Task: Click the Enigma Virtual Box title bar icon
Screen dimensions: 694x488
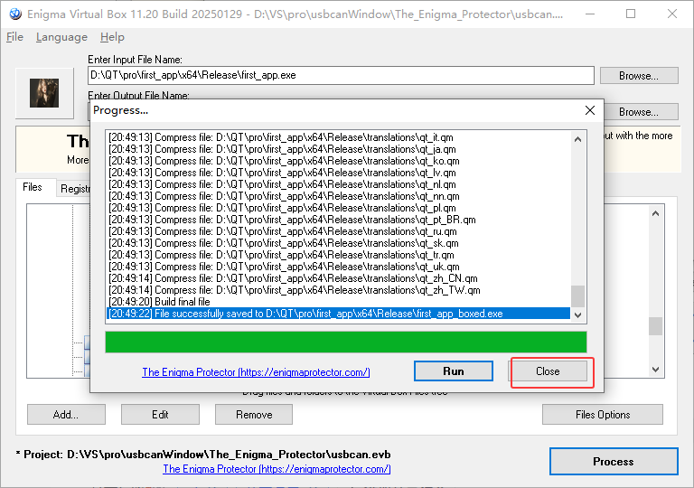Action: (15, 14)
